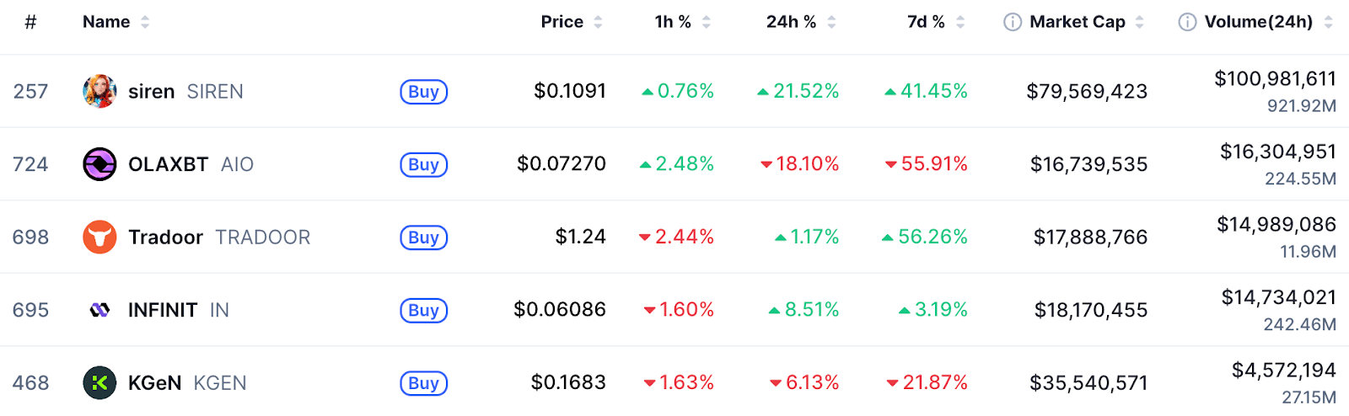Click the KGeN coin logo icon
Image resolution: width=1349 pixels, height=416 pixels.
point(99,383)
